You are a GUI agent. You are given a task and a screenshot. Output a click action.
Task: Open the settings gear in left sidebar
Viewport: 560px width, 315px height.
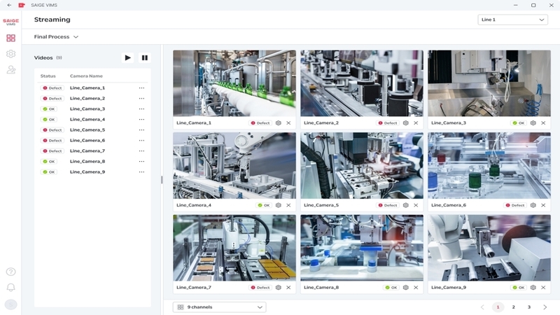point(10,54)
